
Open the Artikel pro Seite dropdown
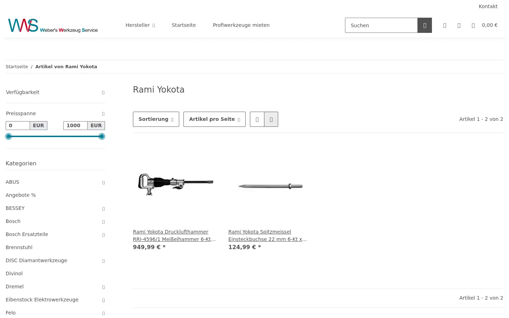215,119
